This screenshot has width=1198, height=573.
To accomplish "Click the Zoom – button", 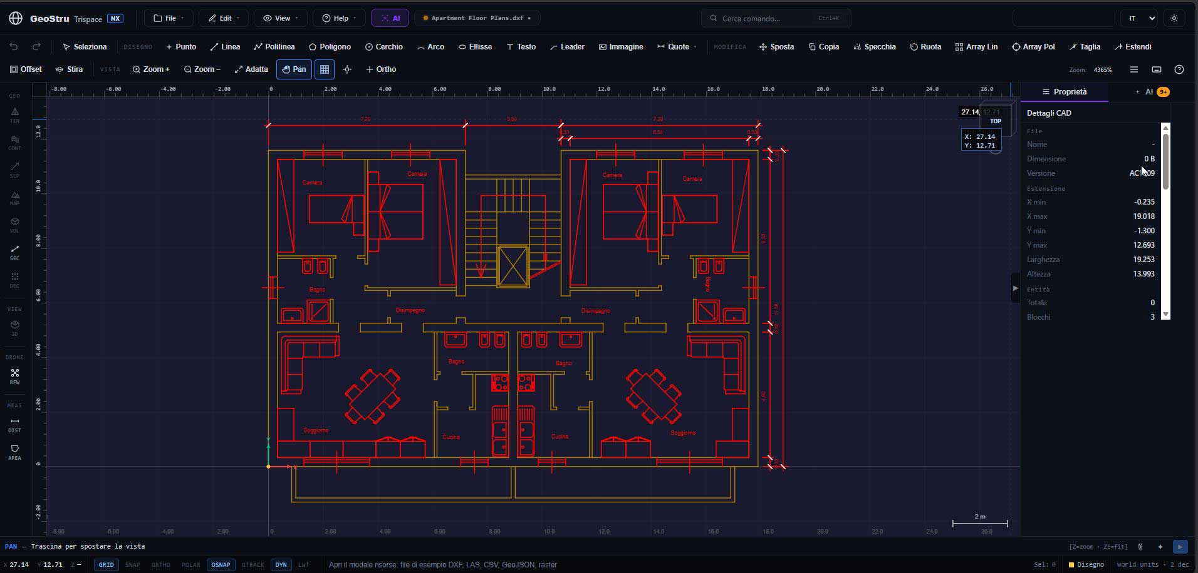I will click(202, 69).
